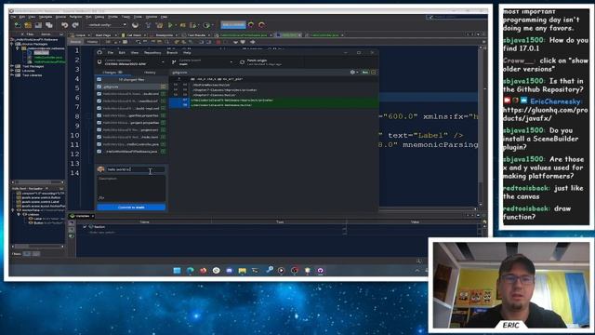The height and width of the screenshot is (335, 595).
Task: Click the add co-authors icon below Description
Action: 101,198
